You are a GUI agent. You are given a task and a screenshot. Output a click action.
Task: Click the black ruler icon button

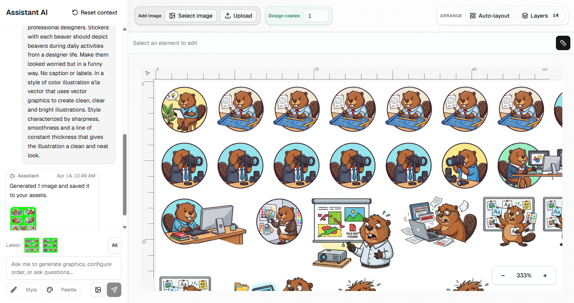pos(563,43)
